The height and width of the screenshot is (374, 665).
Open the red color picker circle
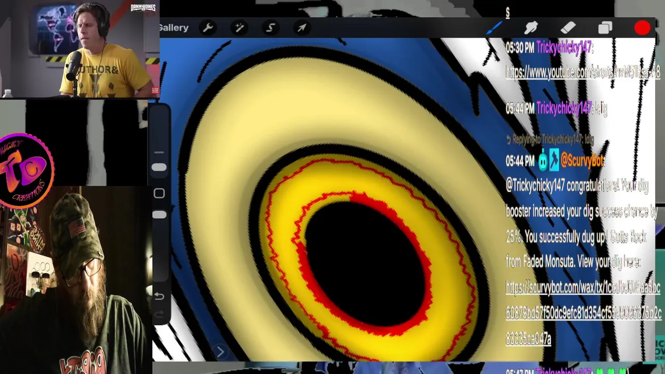tap(642, 28)
